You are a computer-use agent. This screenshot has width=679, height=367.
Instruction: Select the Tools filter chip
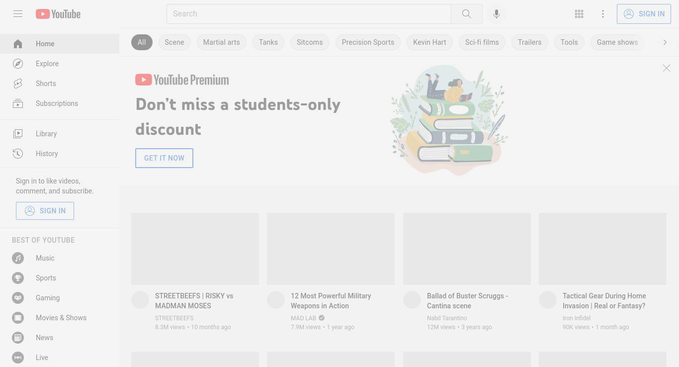click(x=569, y=42)
